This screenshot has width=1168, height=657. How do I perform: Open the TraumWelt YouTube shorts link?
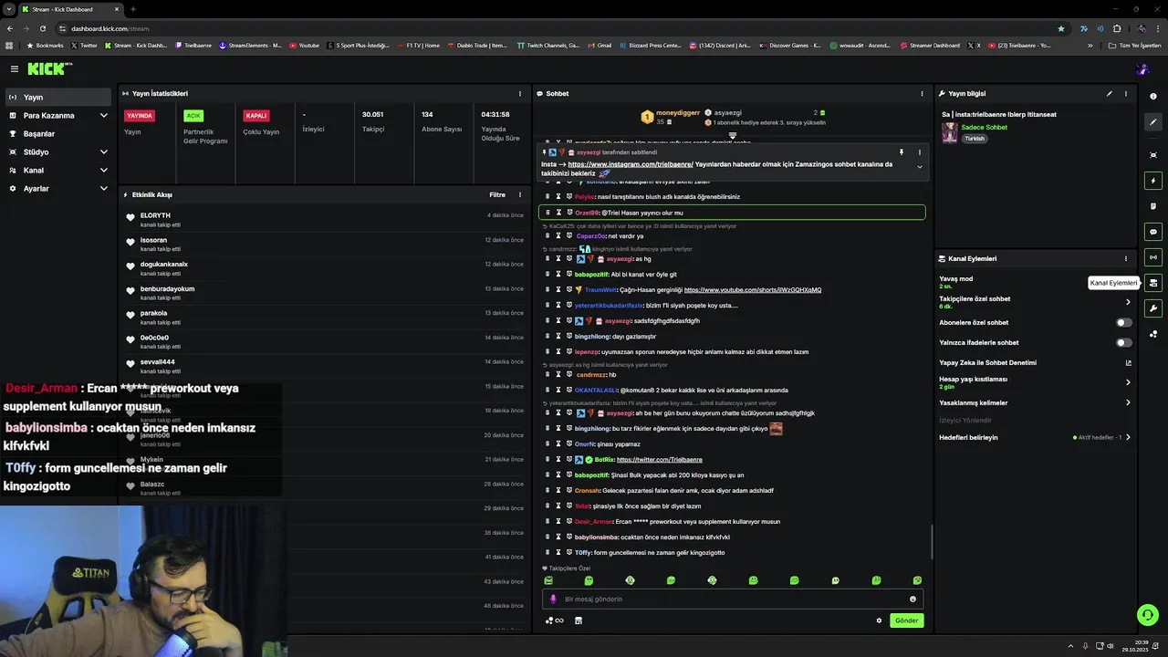pos(753,290)
